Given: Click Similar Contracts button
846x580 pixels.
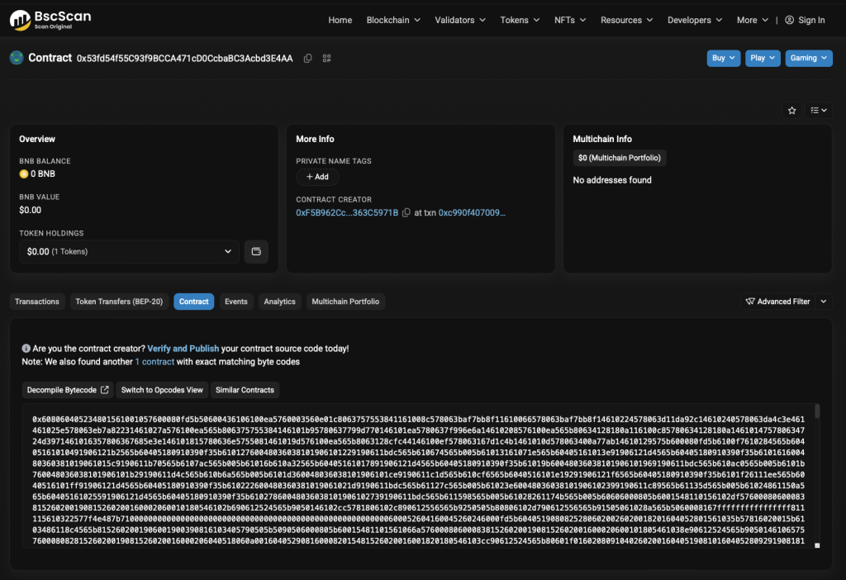Looking at the screenshot, I should (x=245, y=389).
